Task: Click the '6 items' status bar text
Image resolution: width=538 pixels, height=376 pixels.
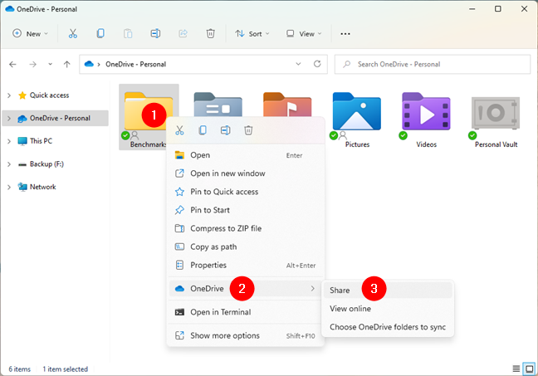Action: coord(20,369)
